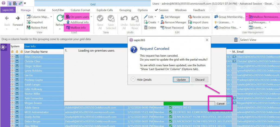
Task: Click the sapio365 application button
Action: 8,10
